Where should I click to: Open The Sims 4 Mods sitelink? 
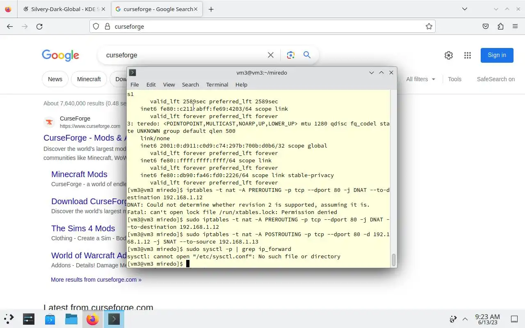83,228
